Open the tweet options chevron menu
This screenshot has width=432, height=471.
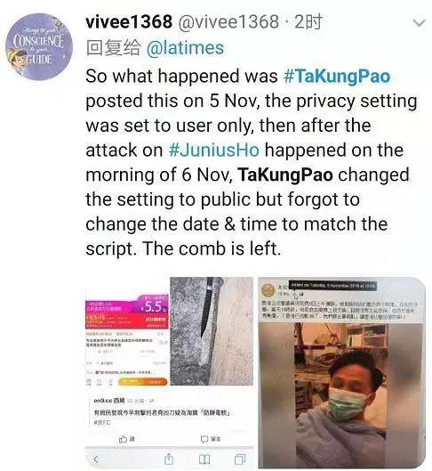click(x=419, y=23)
